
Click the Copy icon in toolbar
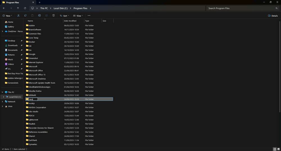[25, 16]
